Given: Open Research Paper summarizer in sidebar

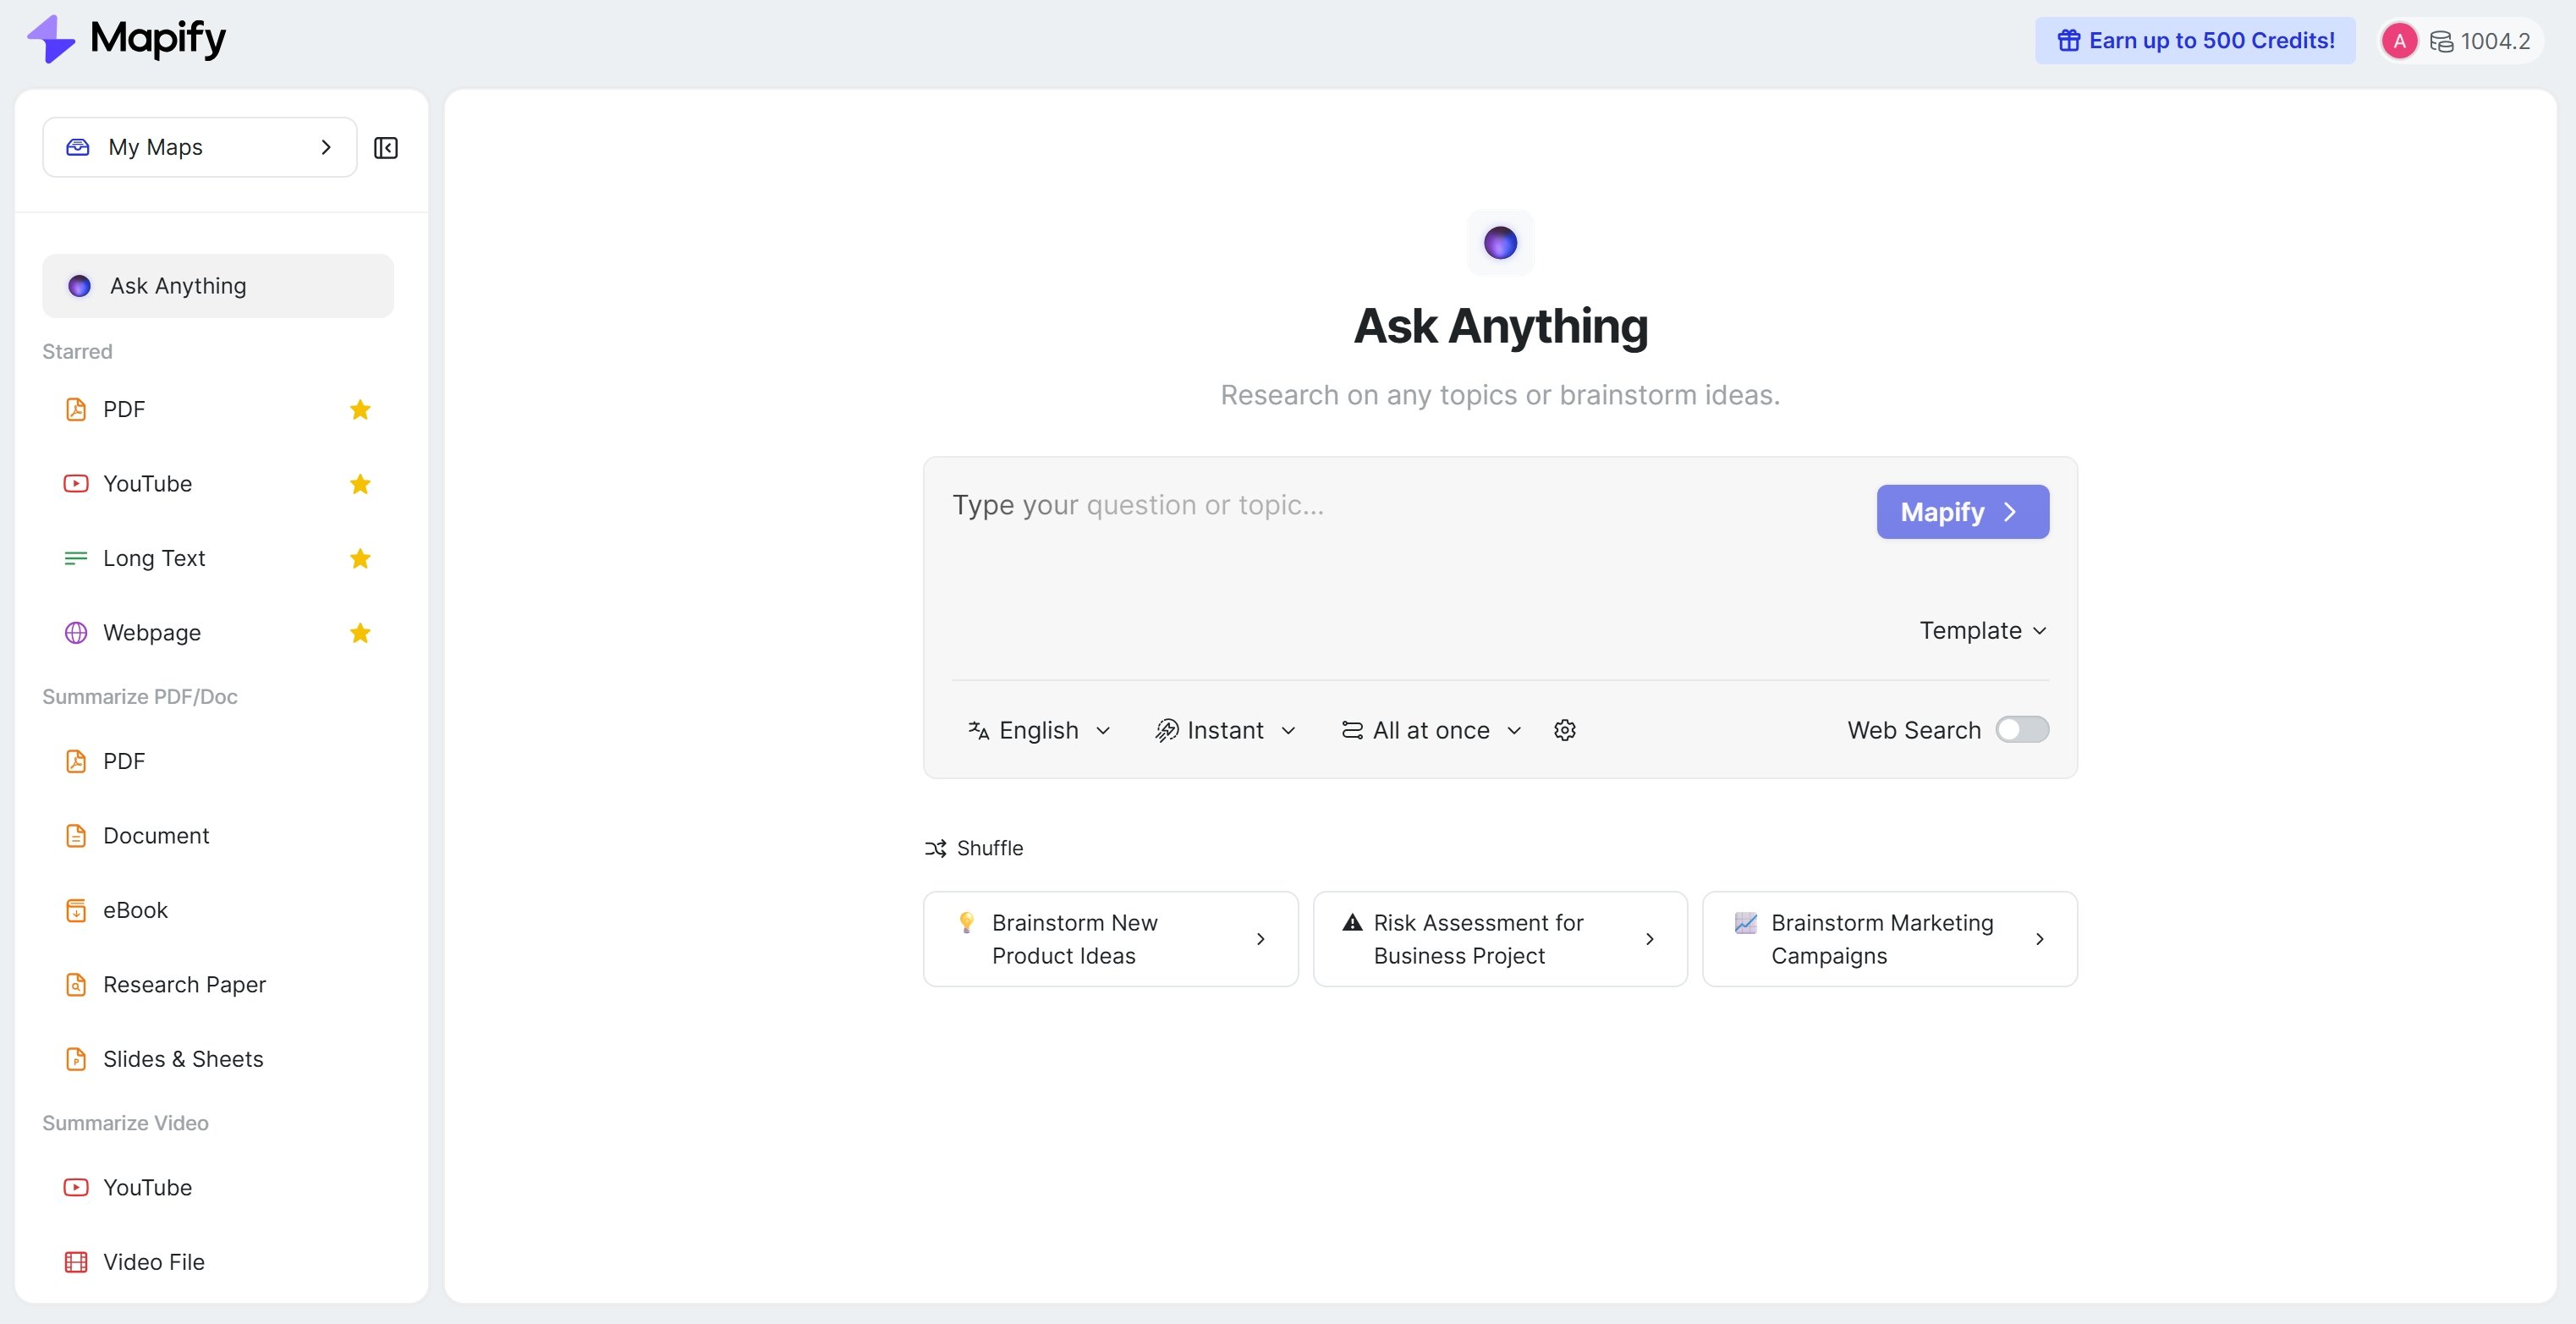Looking at the screenshot, I should point(183,984).
